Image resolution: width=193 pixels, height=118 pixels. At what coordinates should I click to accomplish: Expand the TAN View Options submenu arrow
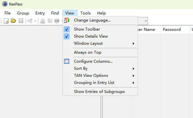pos(133,76)
